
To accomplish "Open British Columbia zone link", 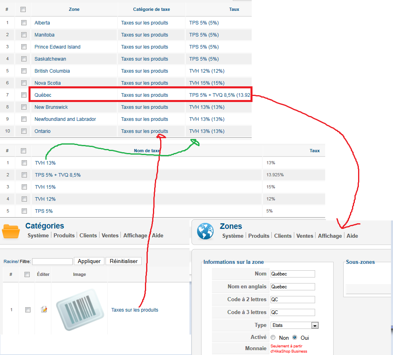I will tap(52, 71).
